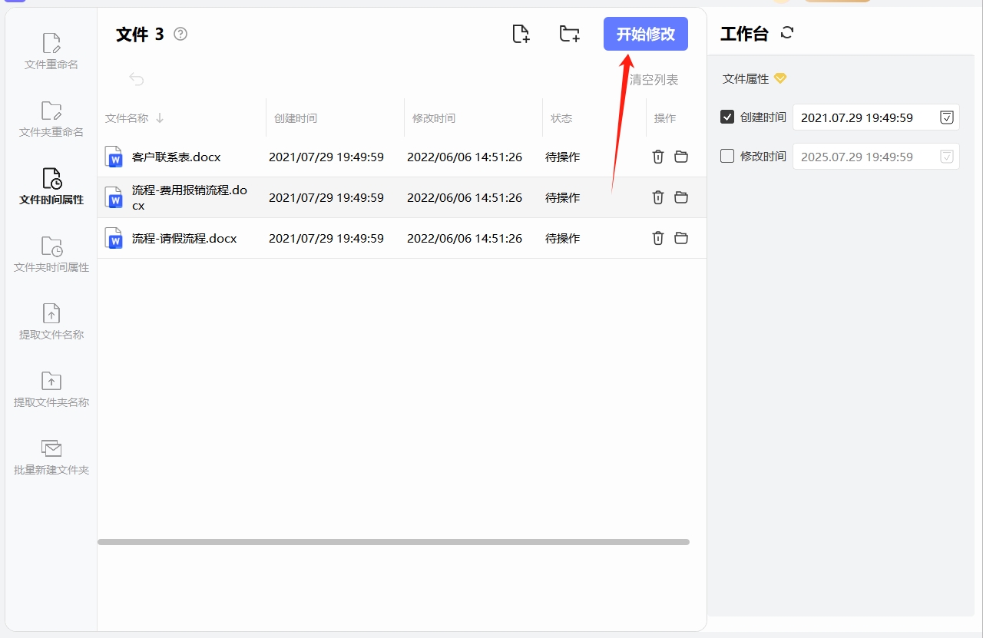This screenshot has height=638, width=983.
Task: Click the Word icon of 客户联系表.docx
Action: [x=114, y=157]
